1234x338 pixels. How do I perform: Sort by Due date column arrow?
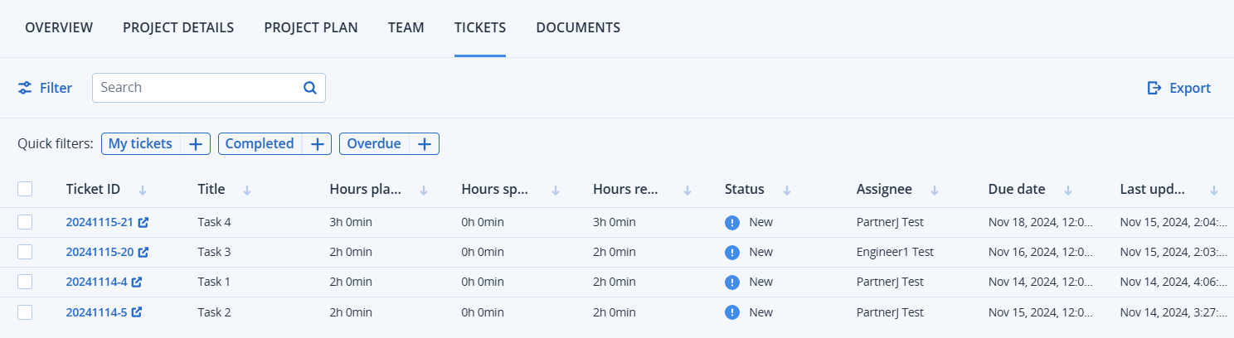coord(1068,190)
